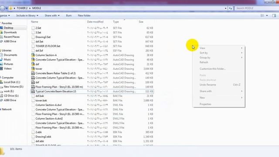279x157 pixels.
Task: Open the Pictures library
Action: pos(8,64)
